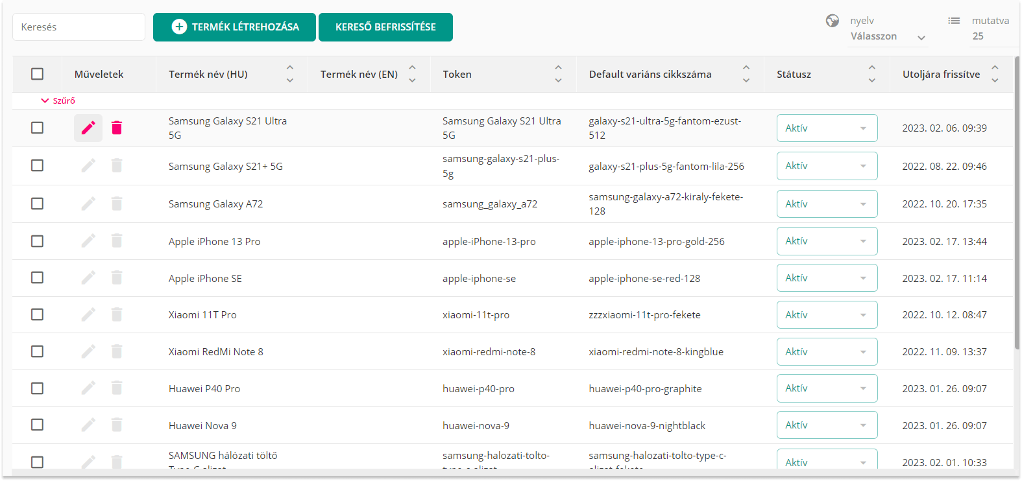Check the Samsung Galaxy S21 Ultra 5G row
1022x481 pixels.
click(x=38, y=128)
